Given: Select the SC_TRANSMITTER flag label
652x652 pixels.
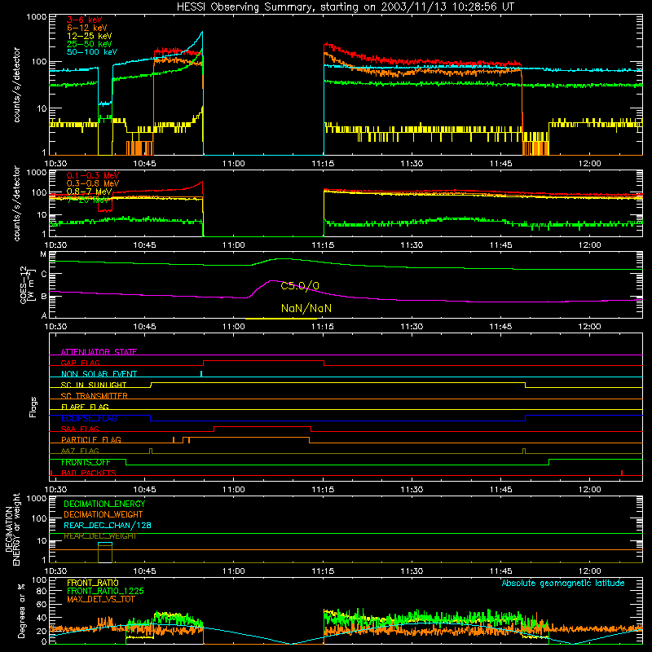Looking at the screenshot, I should 95,396.
